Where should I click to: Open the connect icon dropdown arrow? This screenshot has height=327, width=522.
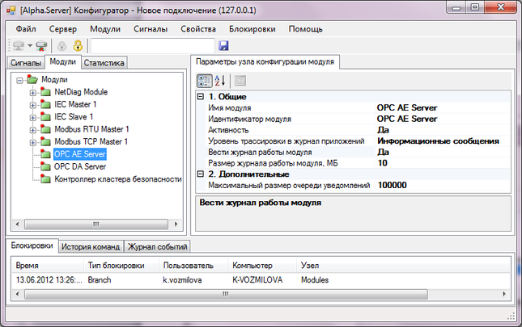click(30, 45)
